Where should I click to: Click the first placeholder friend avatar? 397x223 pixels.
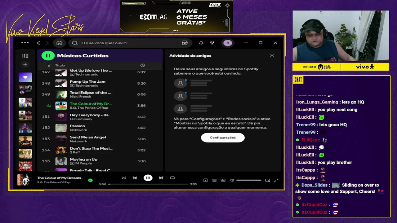tap(180, 83)
